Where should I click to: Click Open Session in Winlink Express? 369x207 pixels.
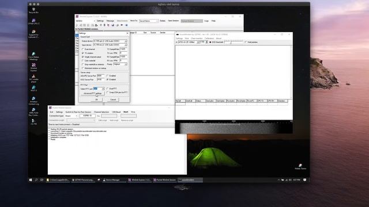pyautogui.click(x=174, y=21)
